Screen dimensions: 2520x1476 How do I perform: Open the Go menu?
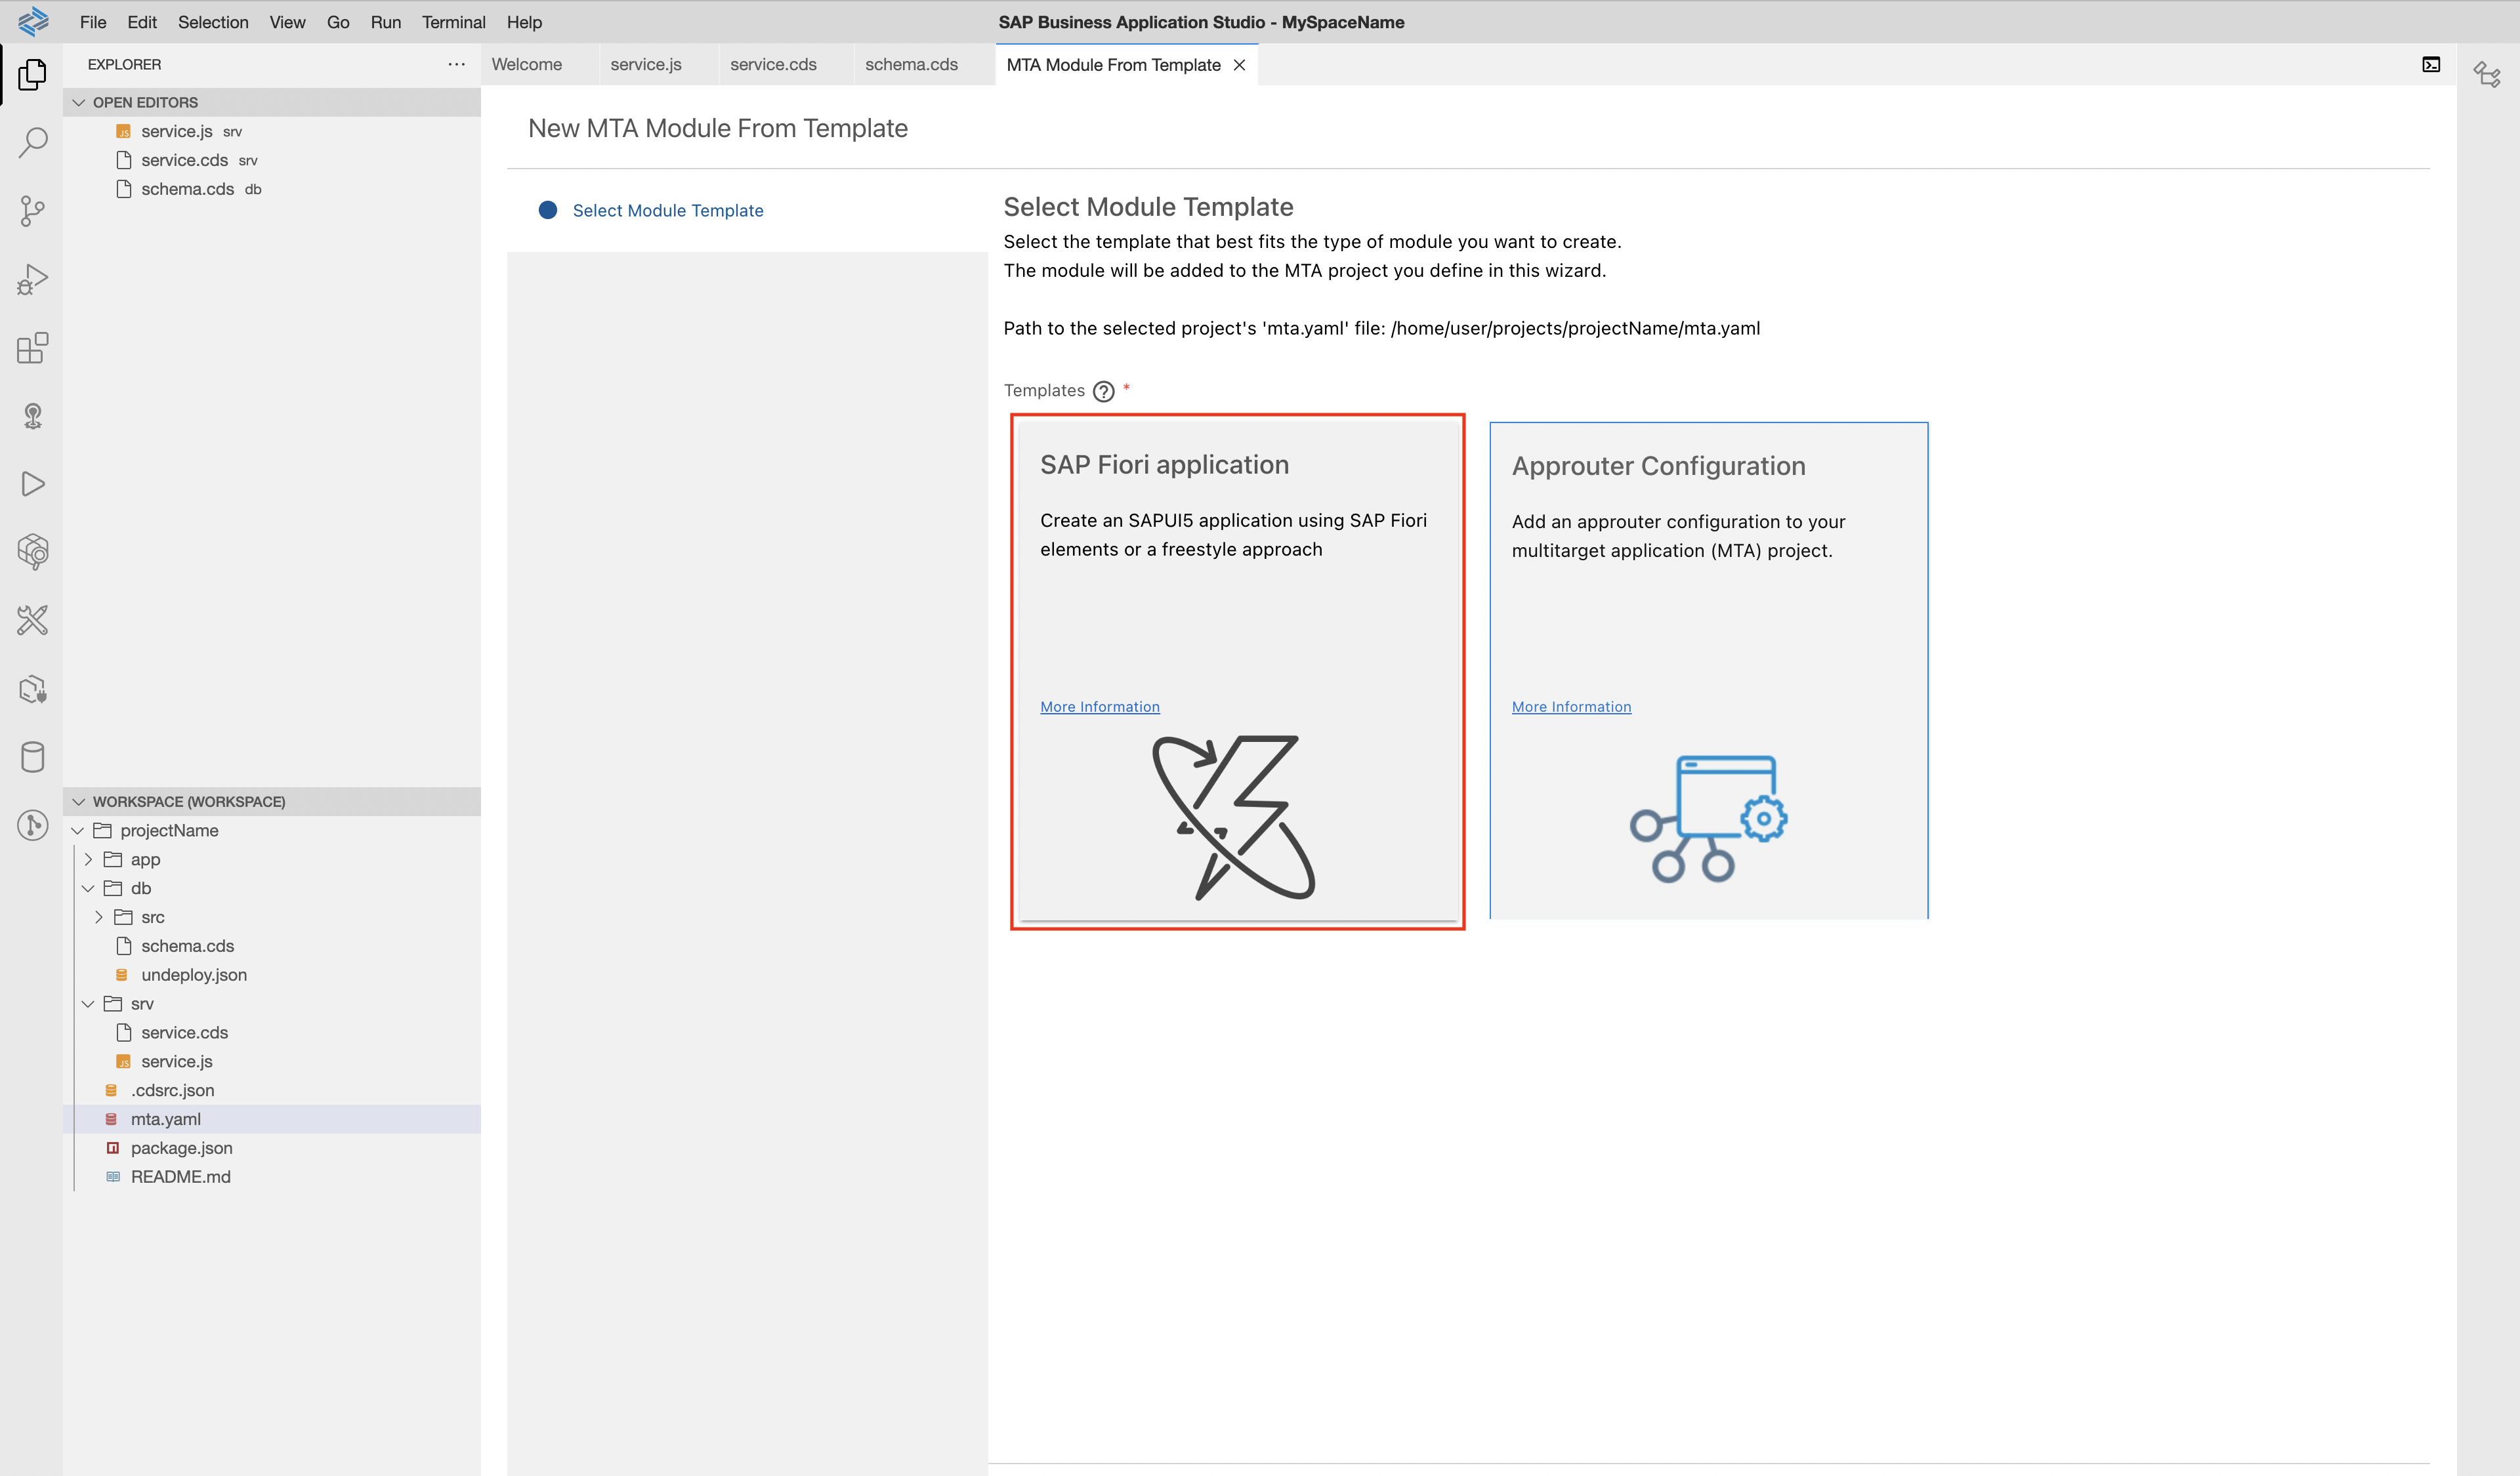[338, 22]
